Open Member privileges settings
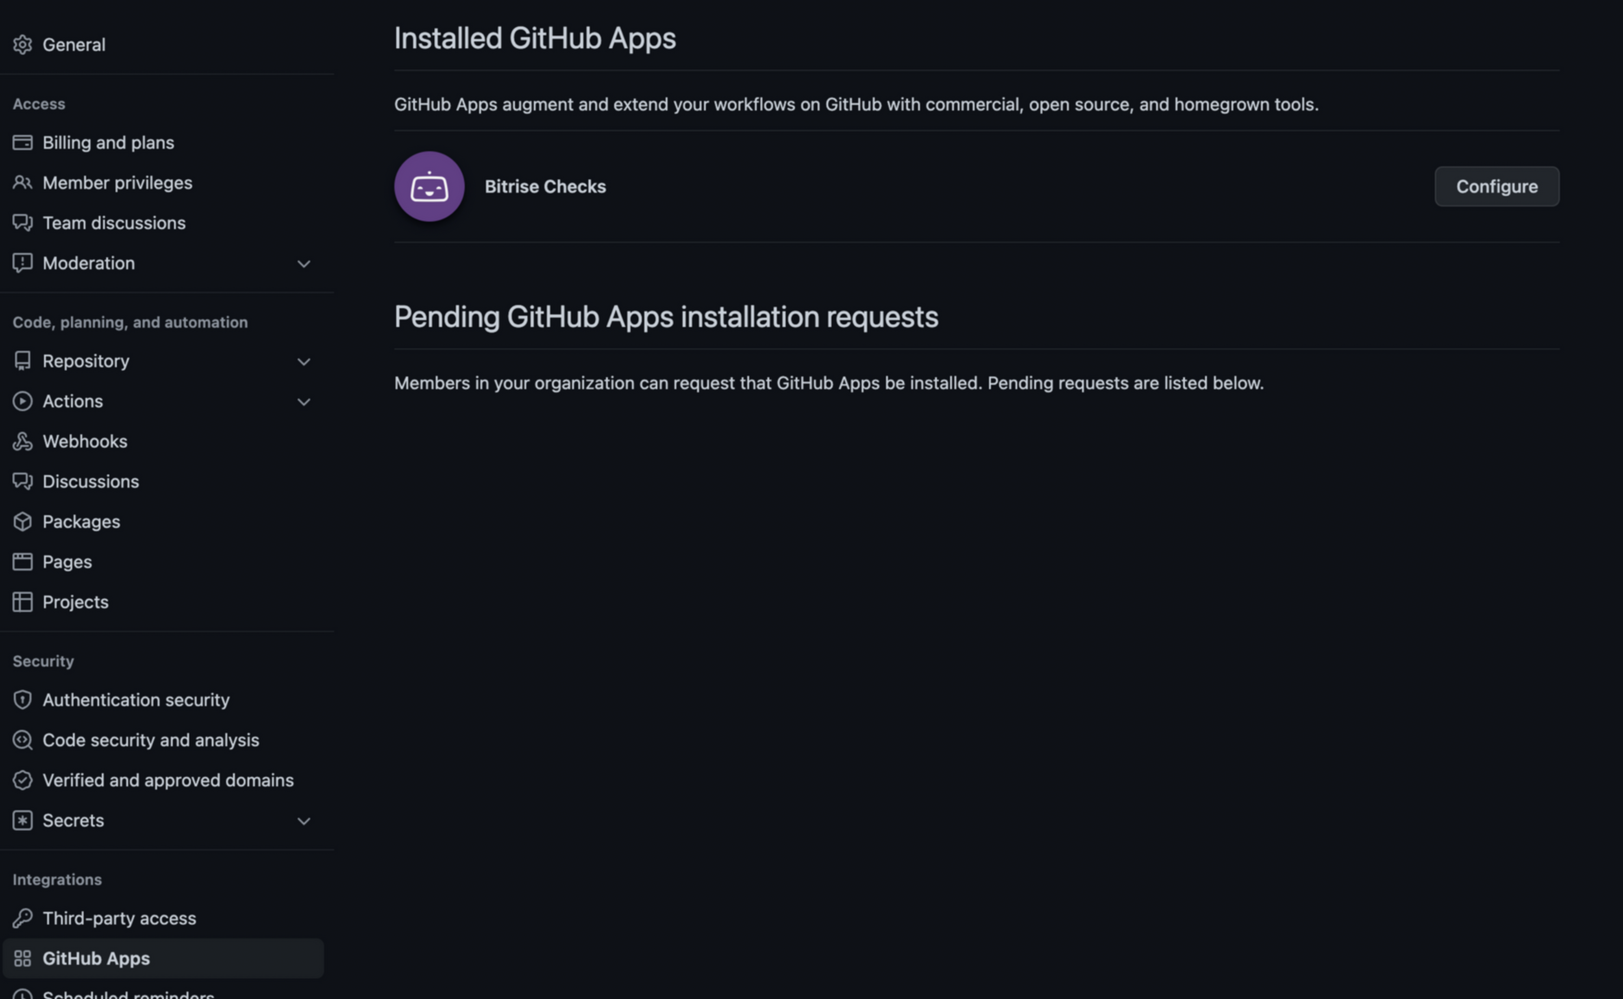Viewport: 1623px width, 999px height. click(x=117, y=183)
